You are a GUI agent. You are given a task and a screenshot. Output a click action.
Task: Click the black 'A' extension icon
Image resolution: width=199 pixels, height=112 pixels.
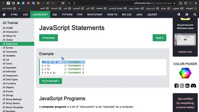point(43,3)
